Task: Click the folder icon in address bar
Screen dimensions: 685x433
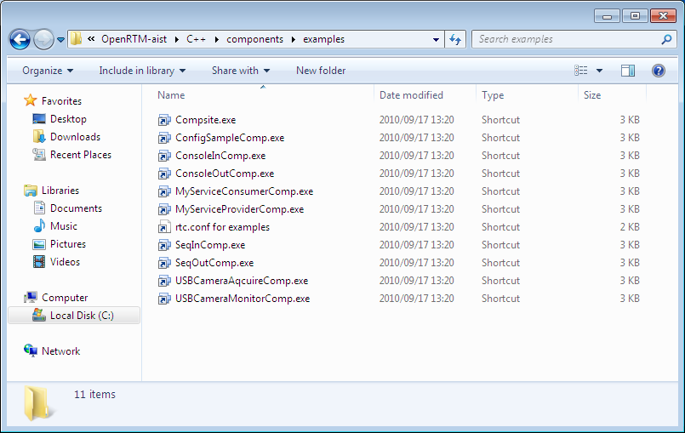Action: (x=76, y=39)
